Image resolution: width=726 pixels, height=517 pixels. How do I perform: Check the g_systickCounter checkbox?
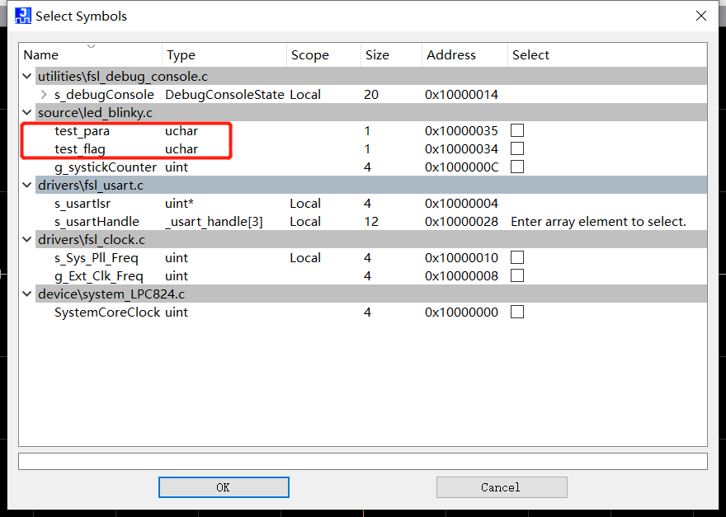point(517,167)
